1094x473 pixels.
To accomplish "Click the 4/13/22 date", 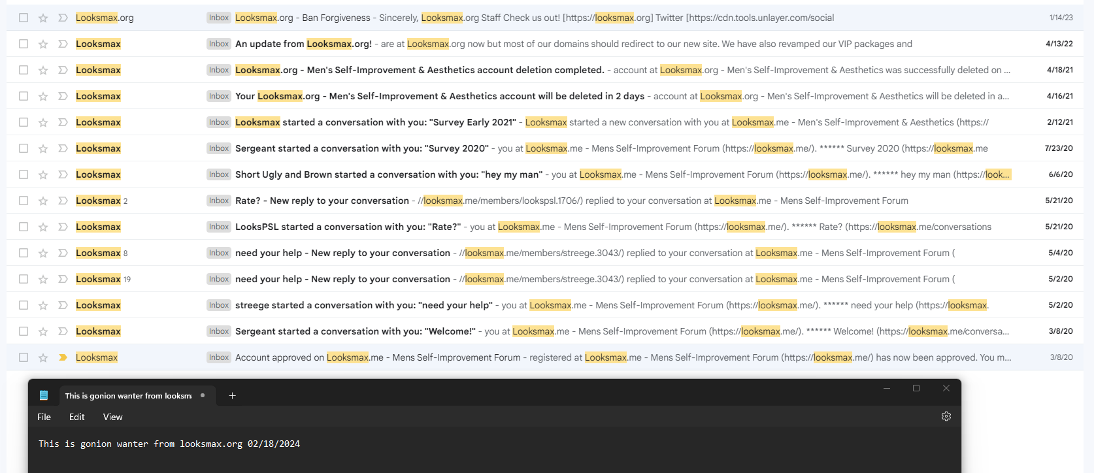I will point(1059,44).
